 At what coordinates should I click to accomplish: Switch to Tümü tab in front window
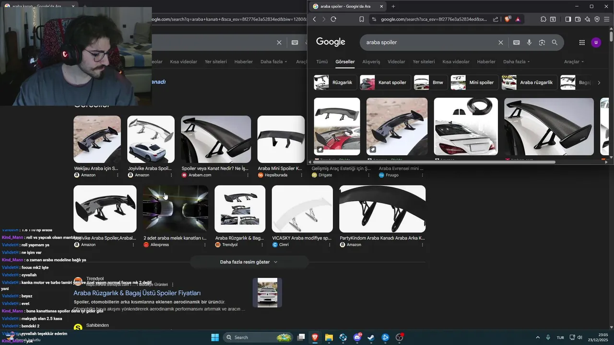pos(322,62)
